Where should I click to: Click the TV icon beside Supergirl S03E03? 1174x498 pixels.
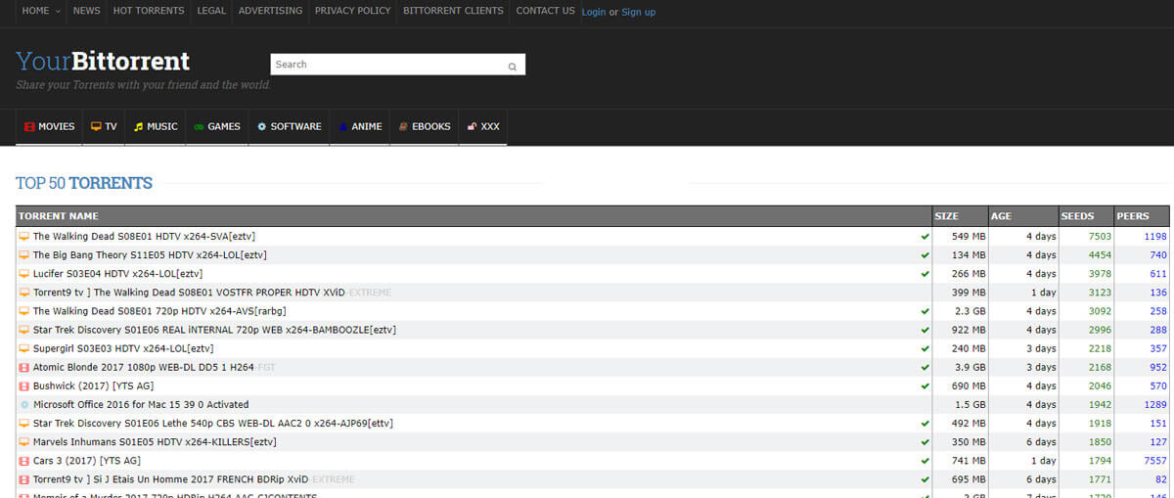pyautogui.click(x=24, y=348)
